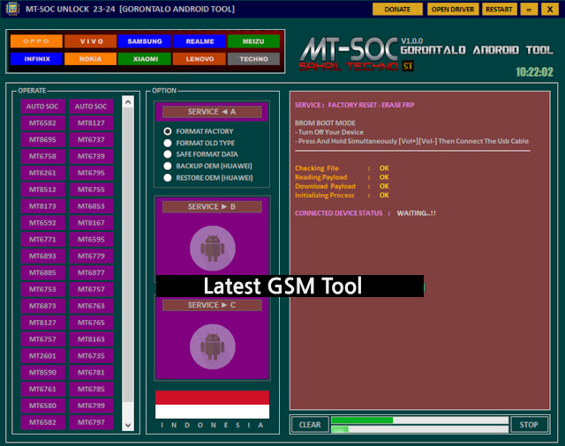Open the TECHNO brand tab
565x446 pixels.
[253, 59]
